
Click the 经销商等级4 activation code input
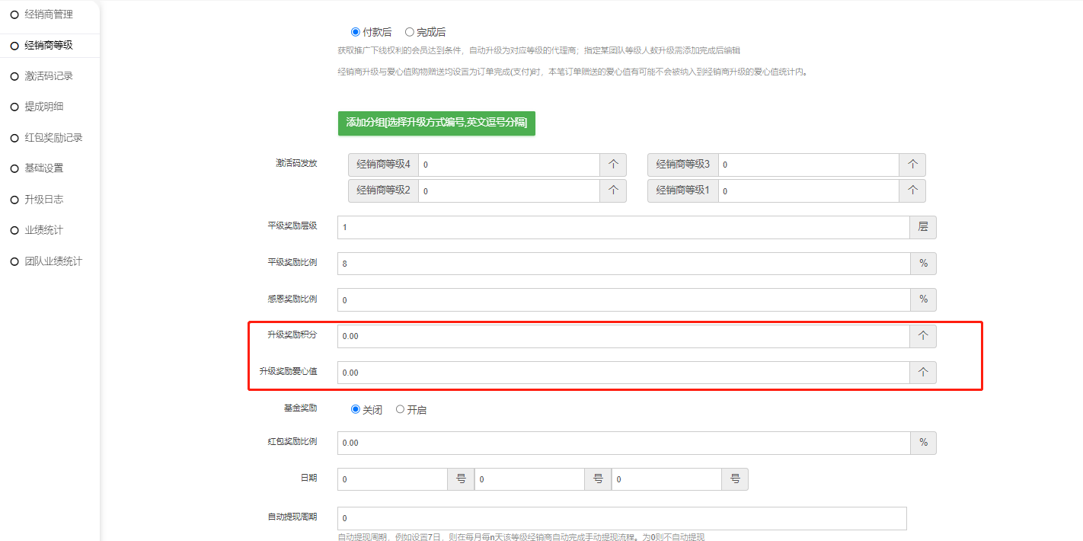509,165
